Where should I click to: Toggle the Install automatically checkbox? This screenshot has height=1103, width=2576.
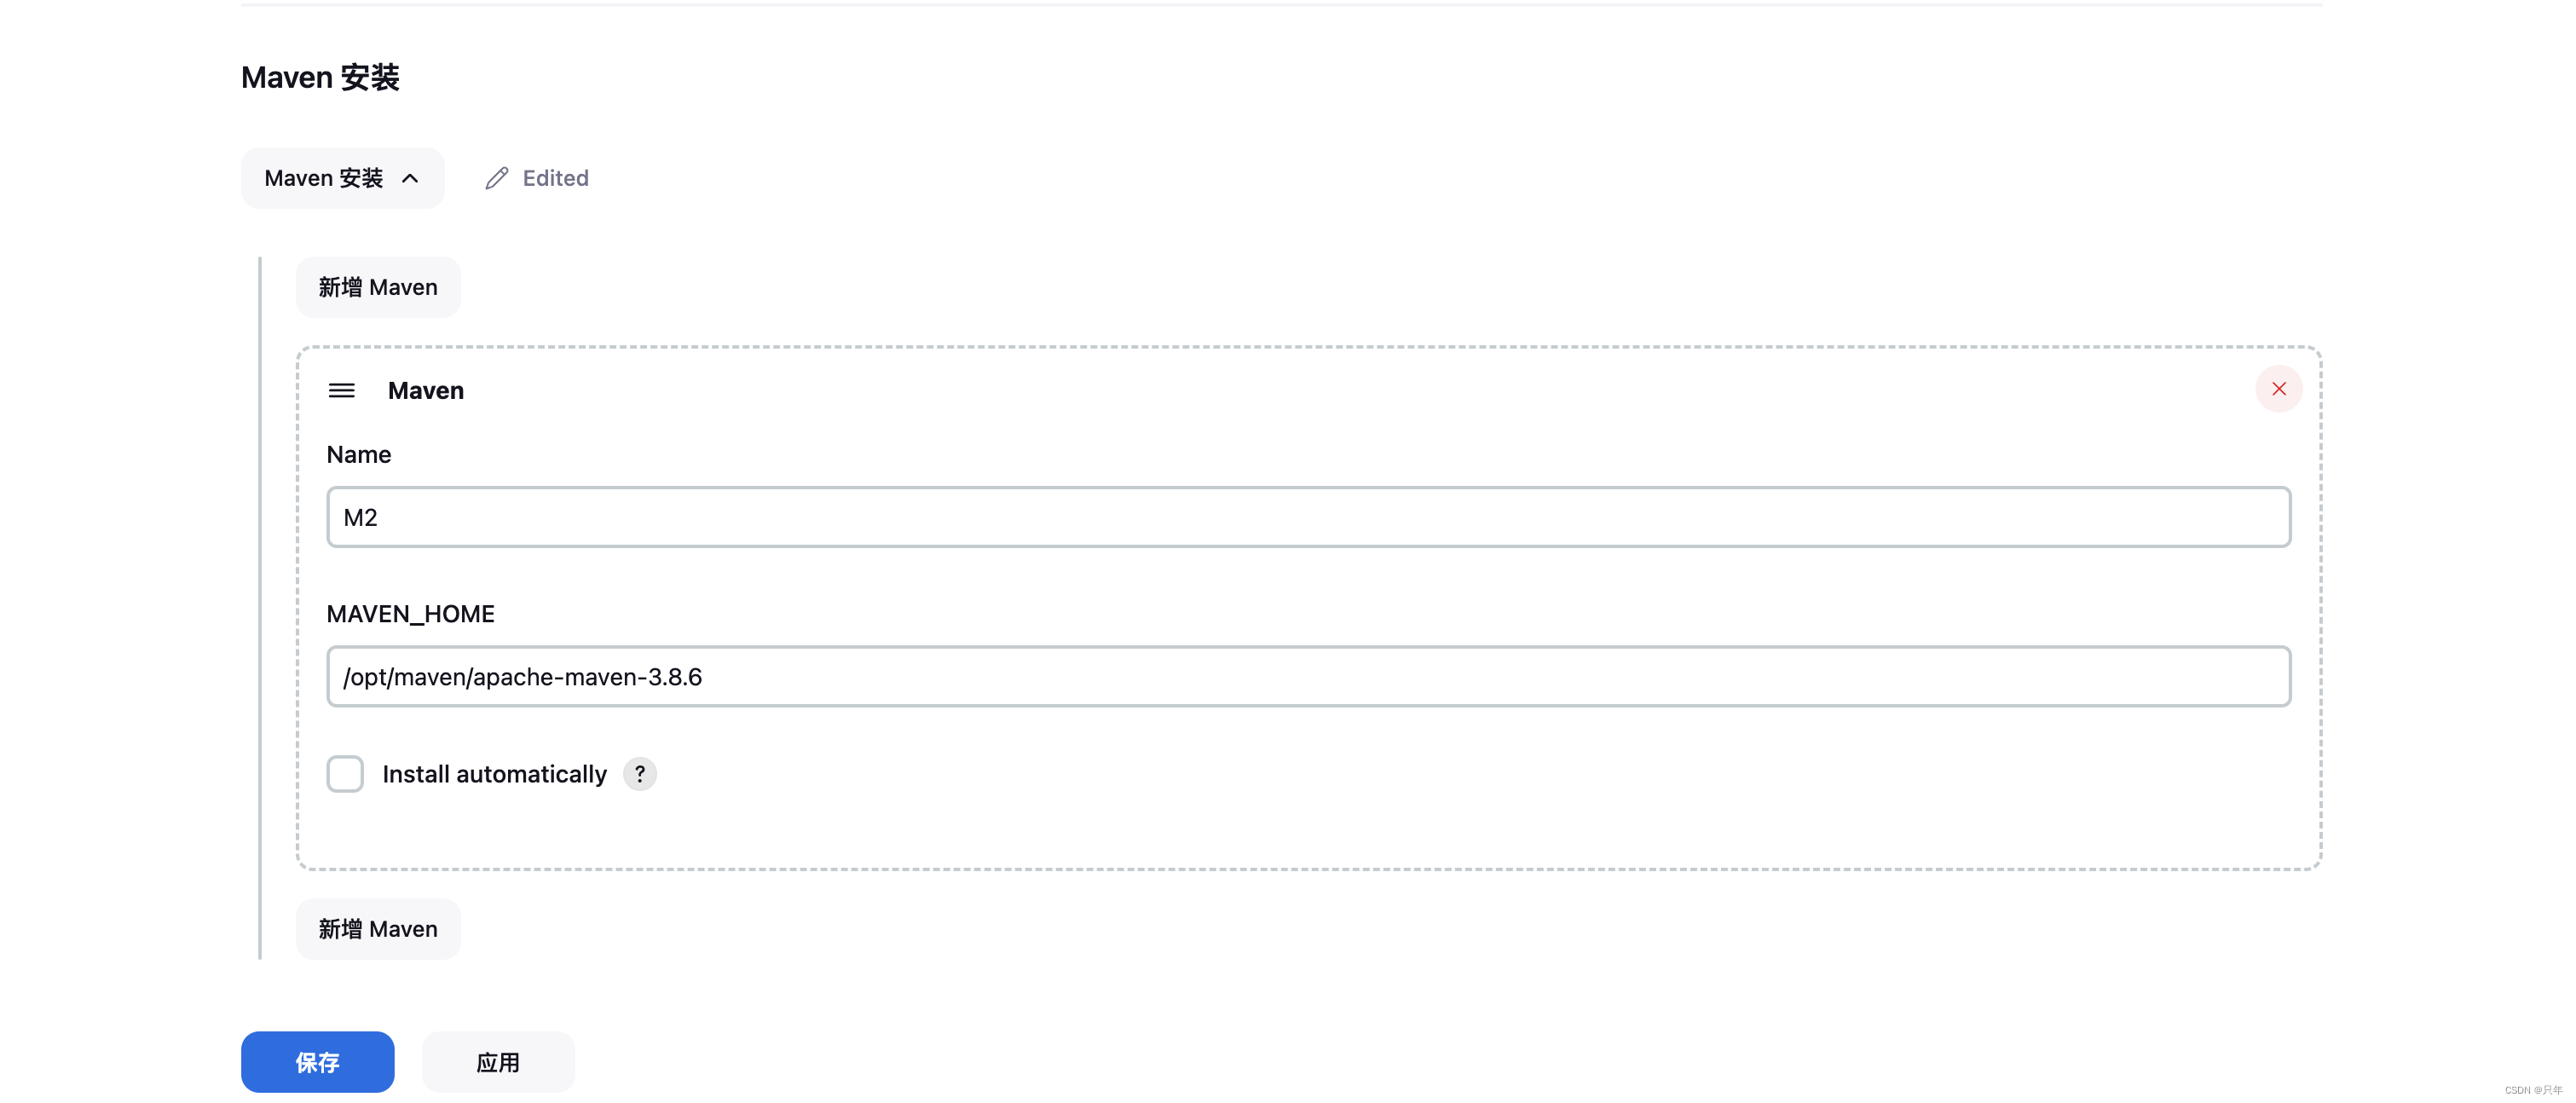pyautogui.click(x=344, y=772)
